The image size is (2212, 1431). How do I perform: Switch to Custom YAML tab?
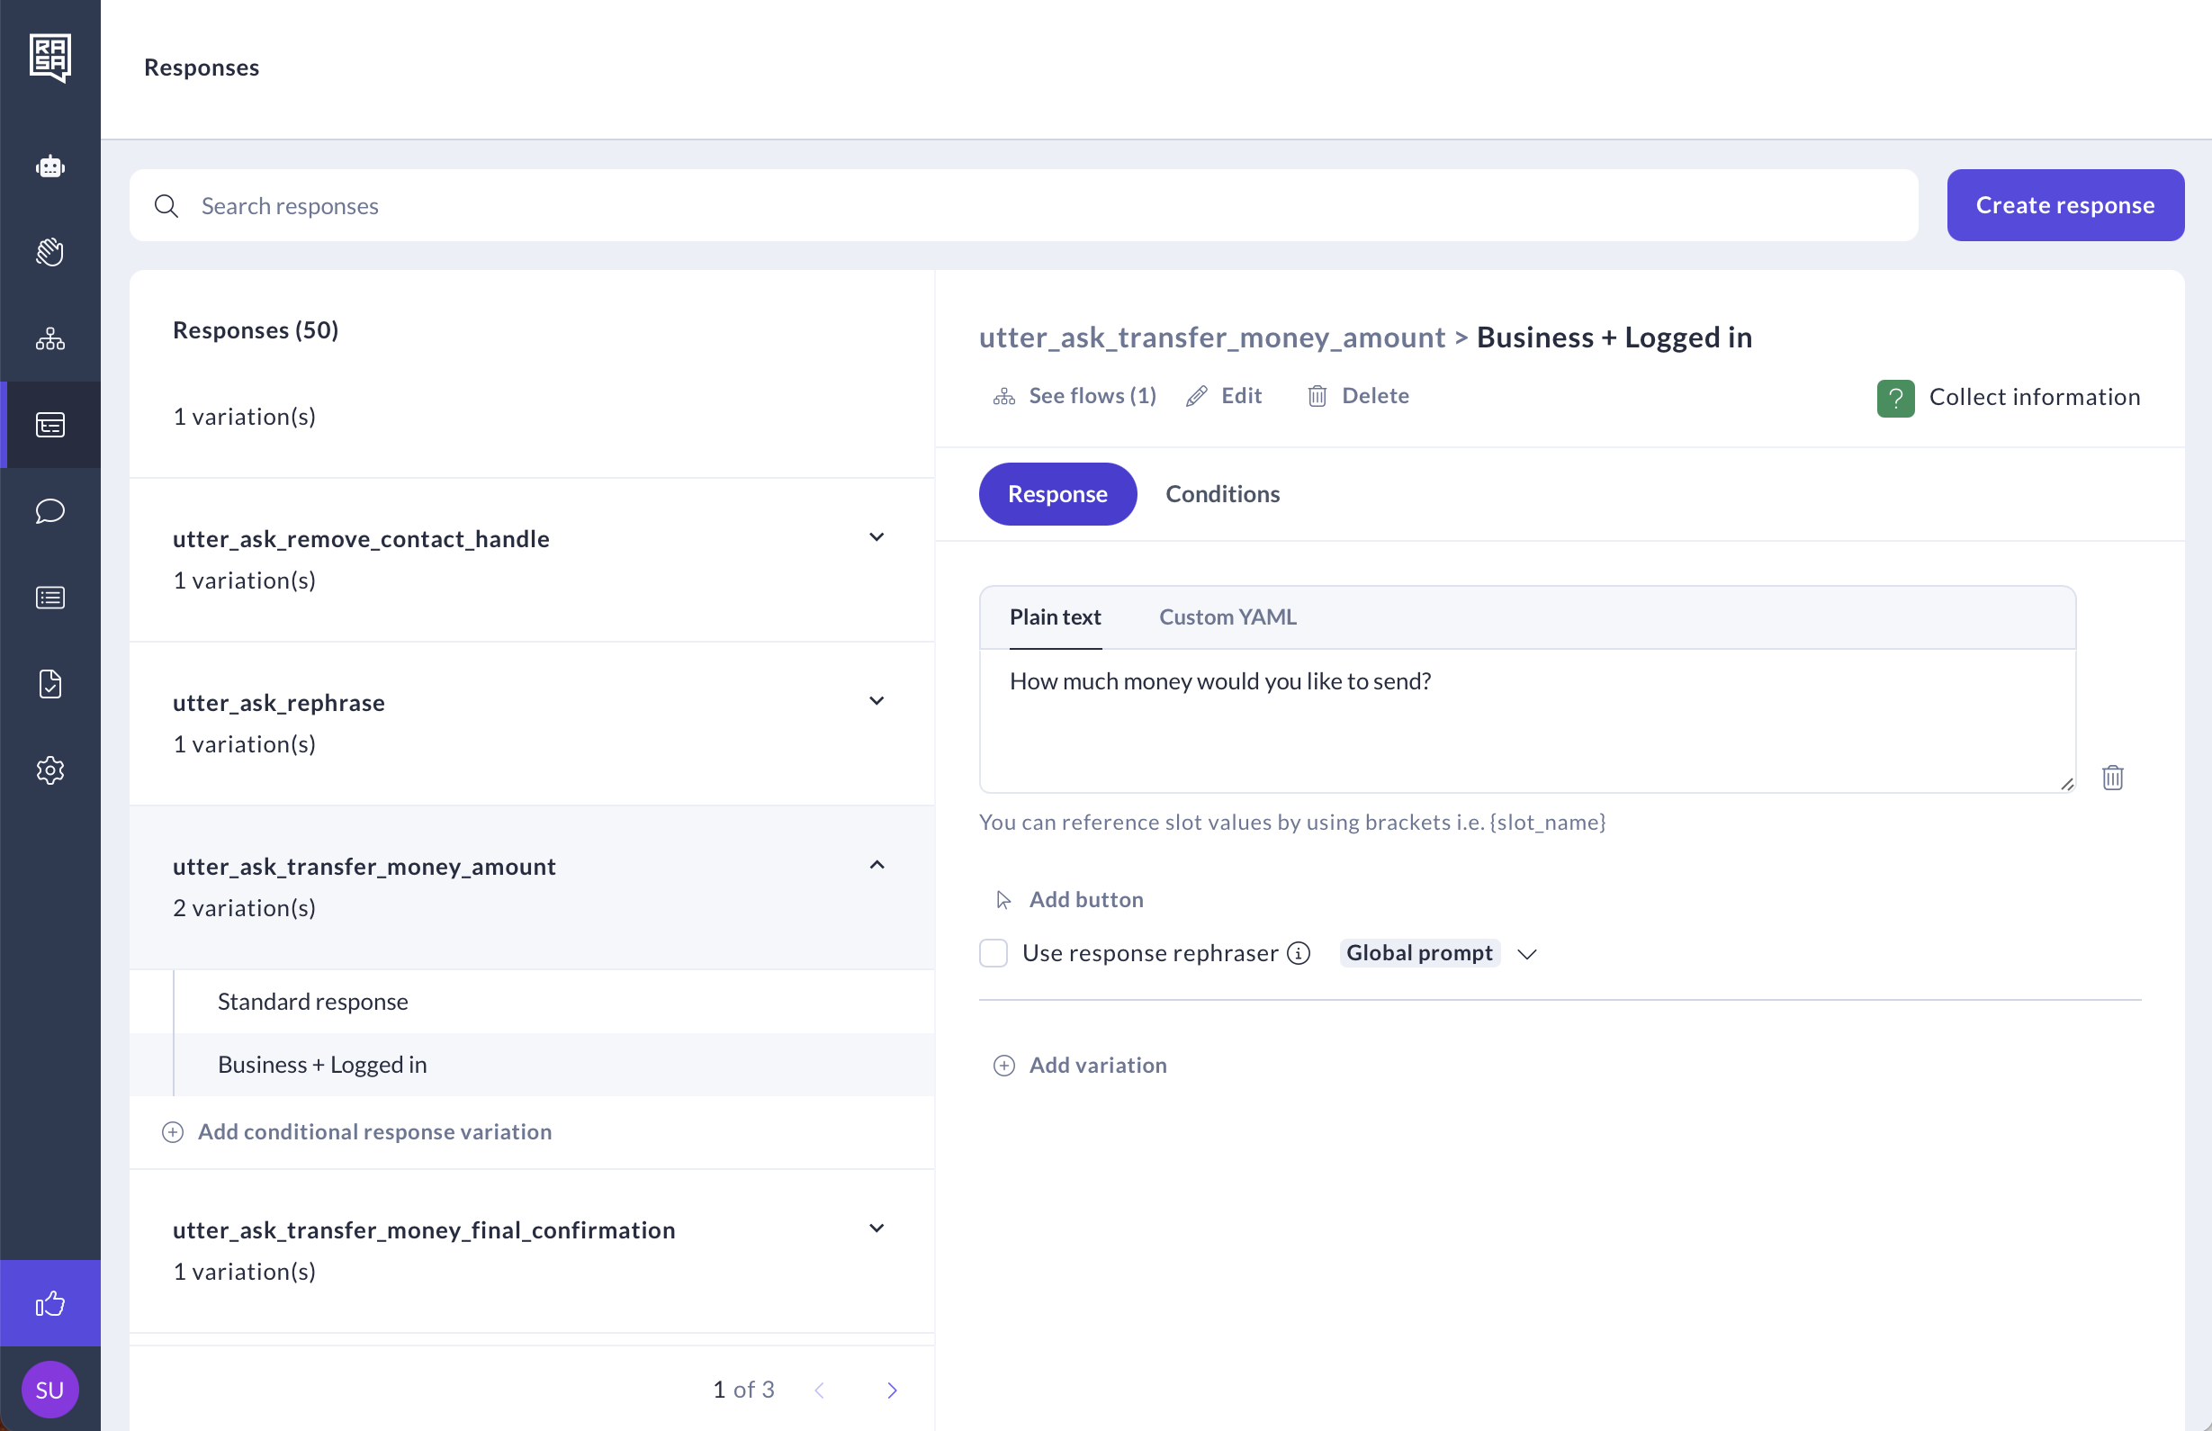pos(1227,617)
